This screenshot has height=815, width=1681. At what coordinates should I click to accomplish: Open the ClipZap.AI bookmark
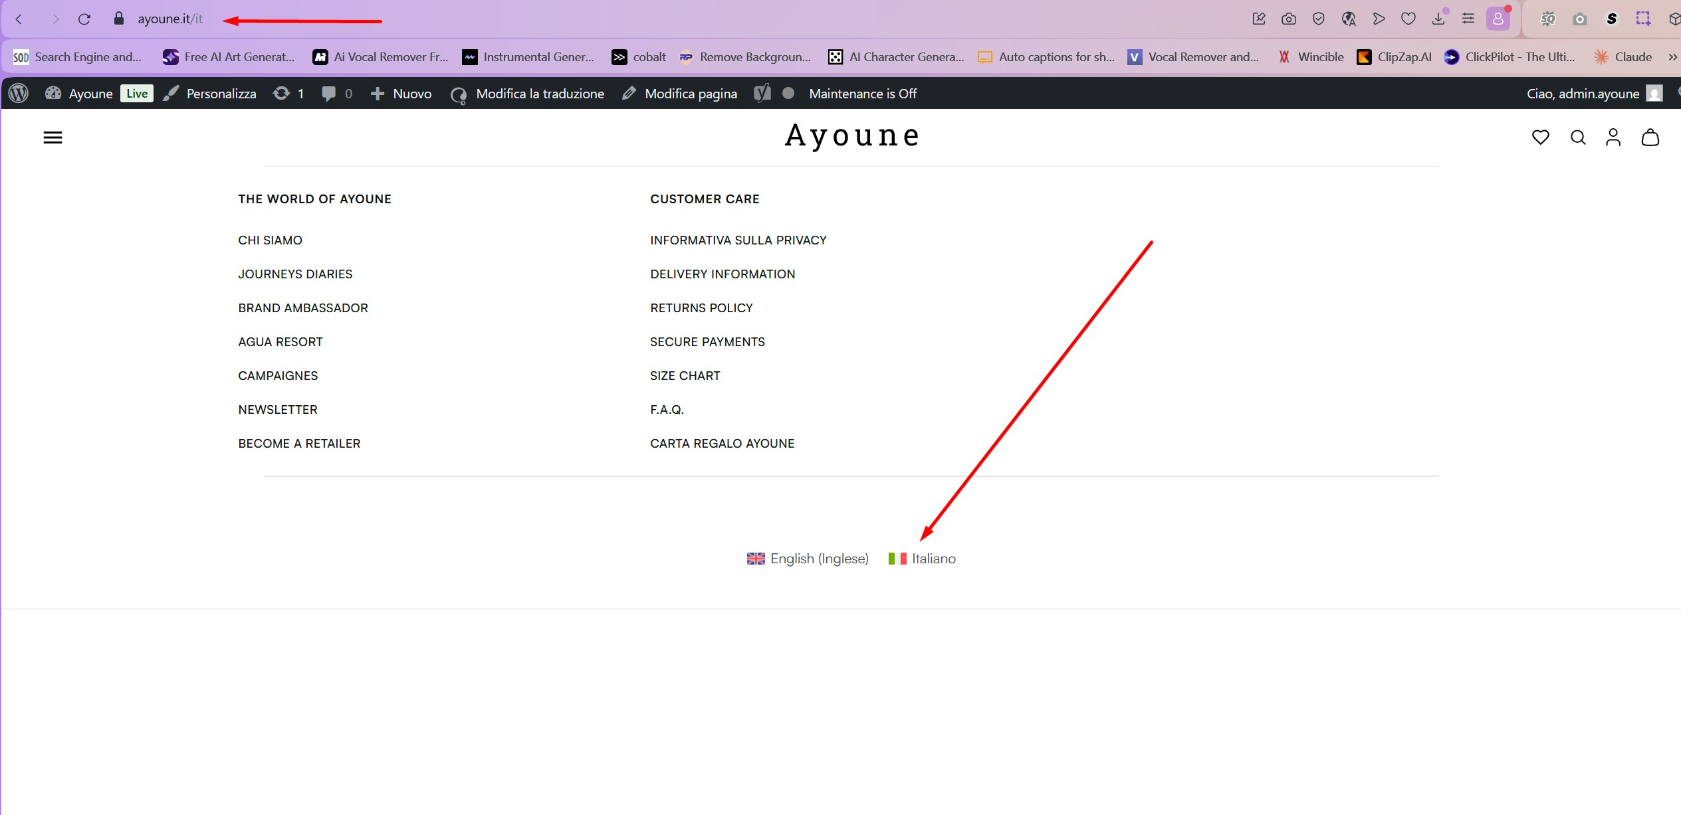pyautogui.click(x=1394, y=57)
